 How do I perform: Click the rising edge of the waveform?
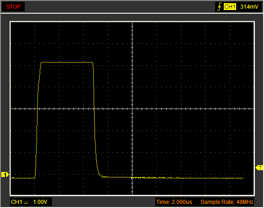point(37,118)
